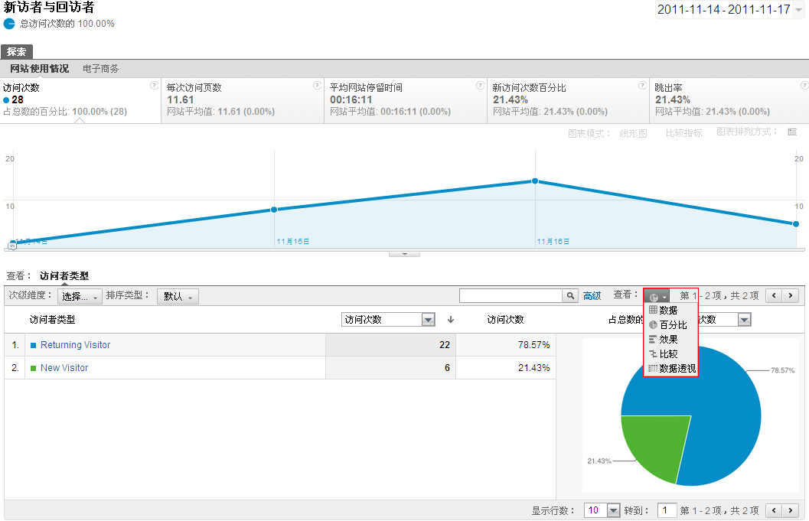Image resolution: width=809 pixels, height=521 pixels.
Task: Open the 访问次数 metric column dropdown
Action: point(388,319)
